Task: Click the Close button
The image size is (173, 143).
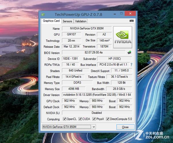Action: (x=125, y=127)
